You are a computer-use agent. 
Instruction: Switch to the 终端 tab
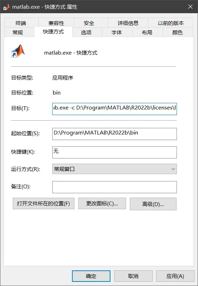tap(21, 23)
